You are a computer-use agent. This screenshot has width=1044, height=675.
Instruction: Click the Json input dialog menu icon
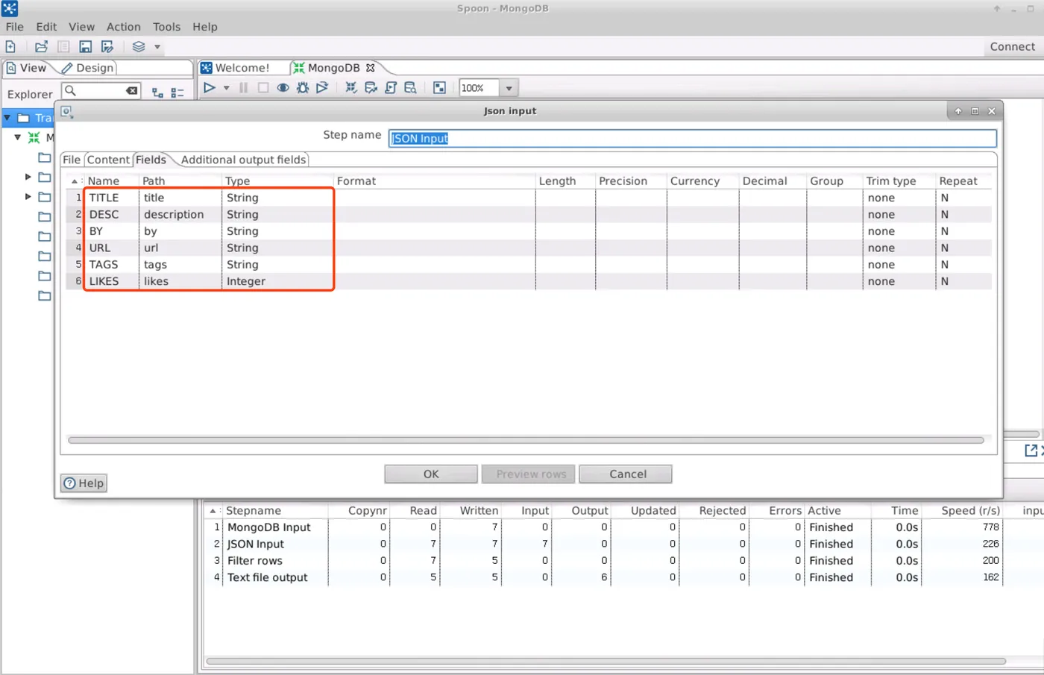[66, 111]
